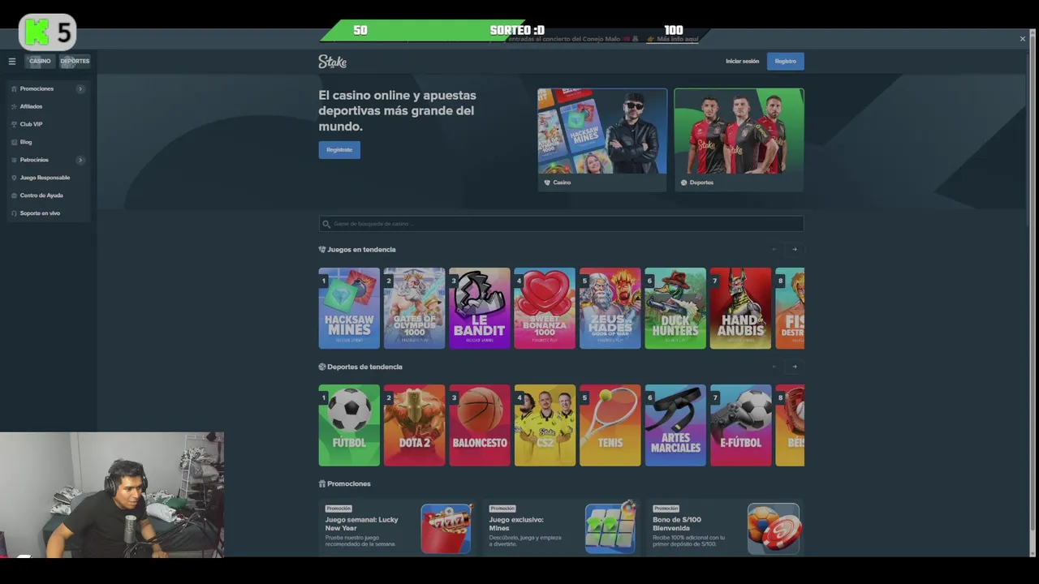Open the Deportes banner card
This screenshot has width=1039, height=584.
point(739,140)
